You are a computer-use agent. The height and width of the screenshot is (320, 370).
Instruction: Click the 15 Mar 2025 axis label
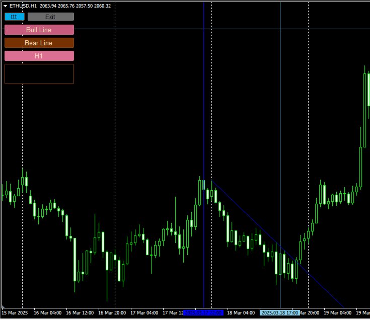pyautogui.click(x=15, y=312)
